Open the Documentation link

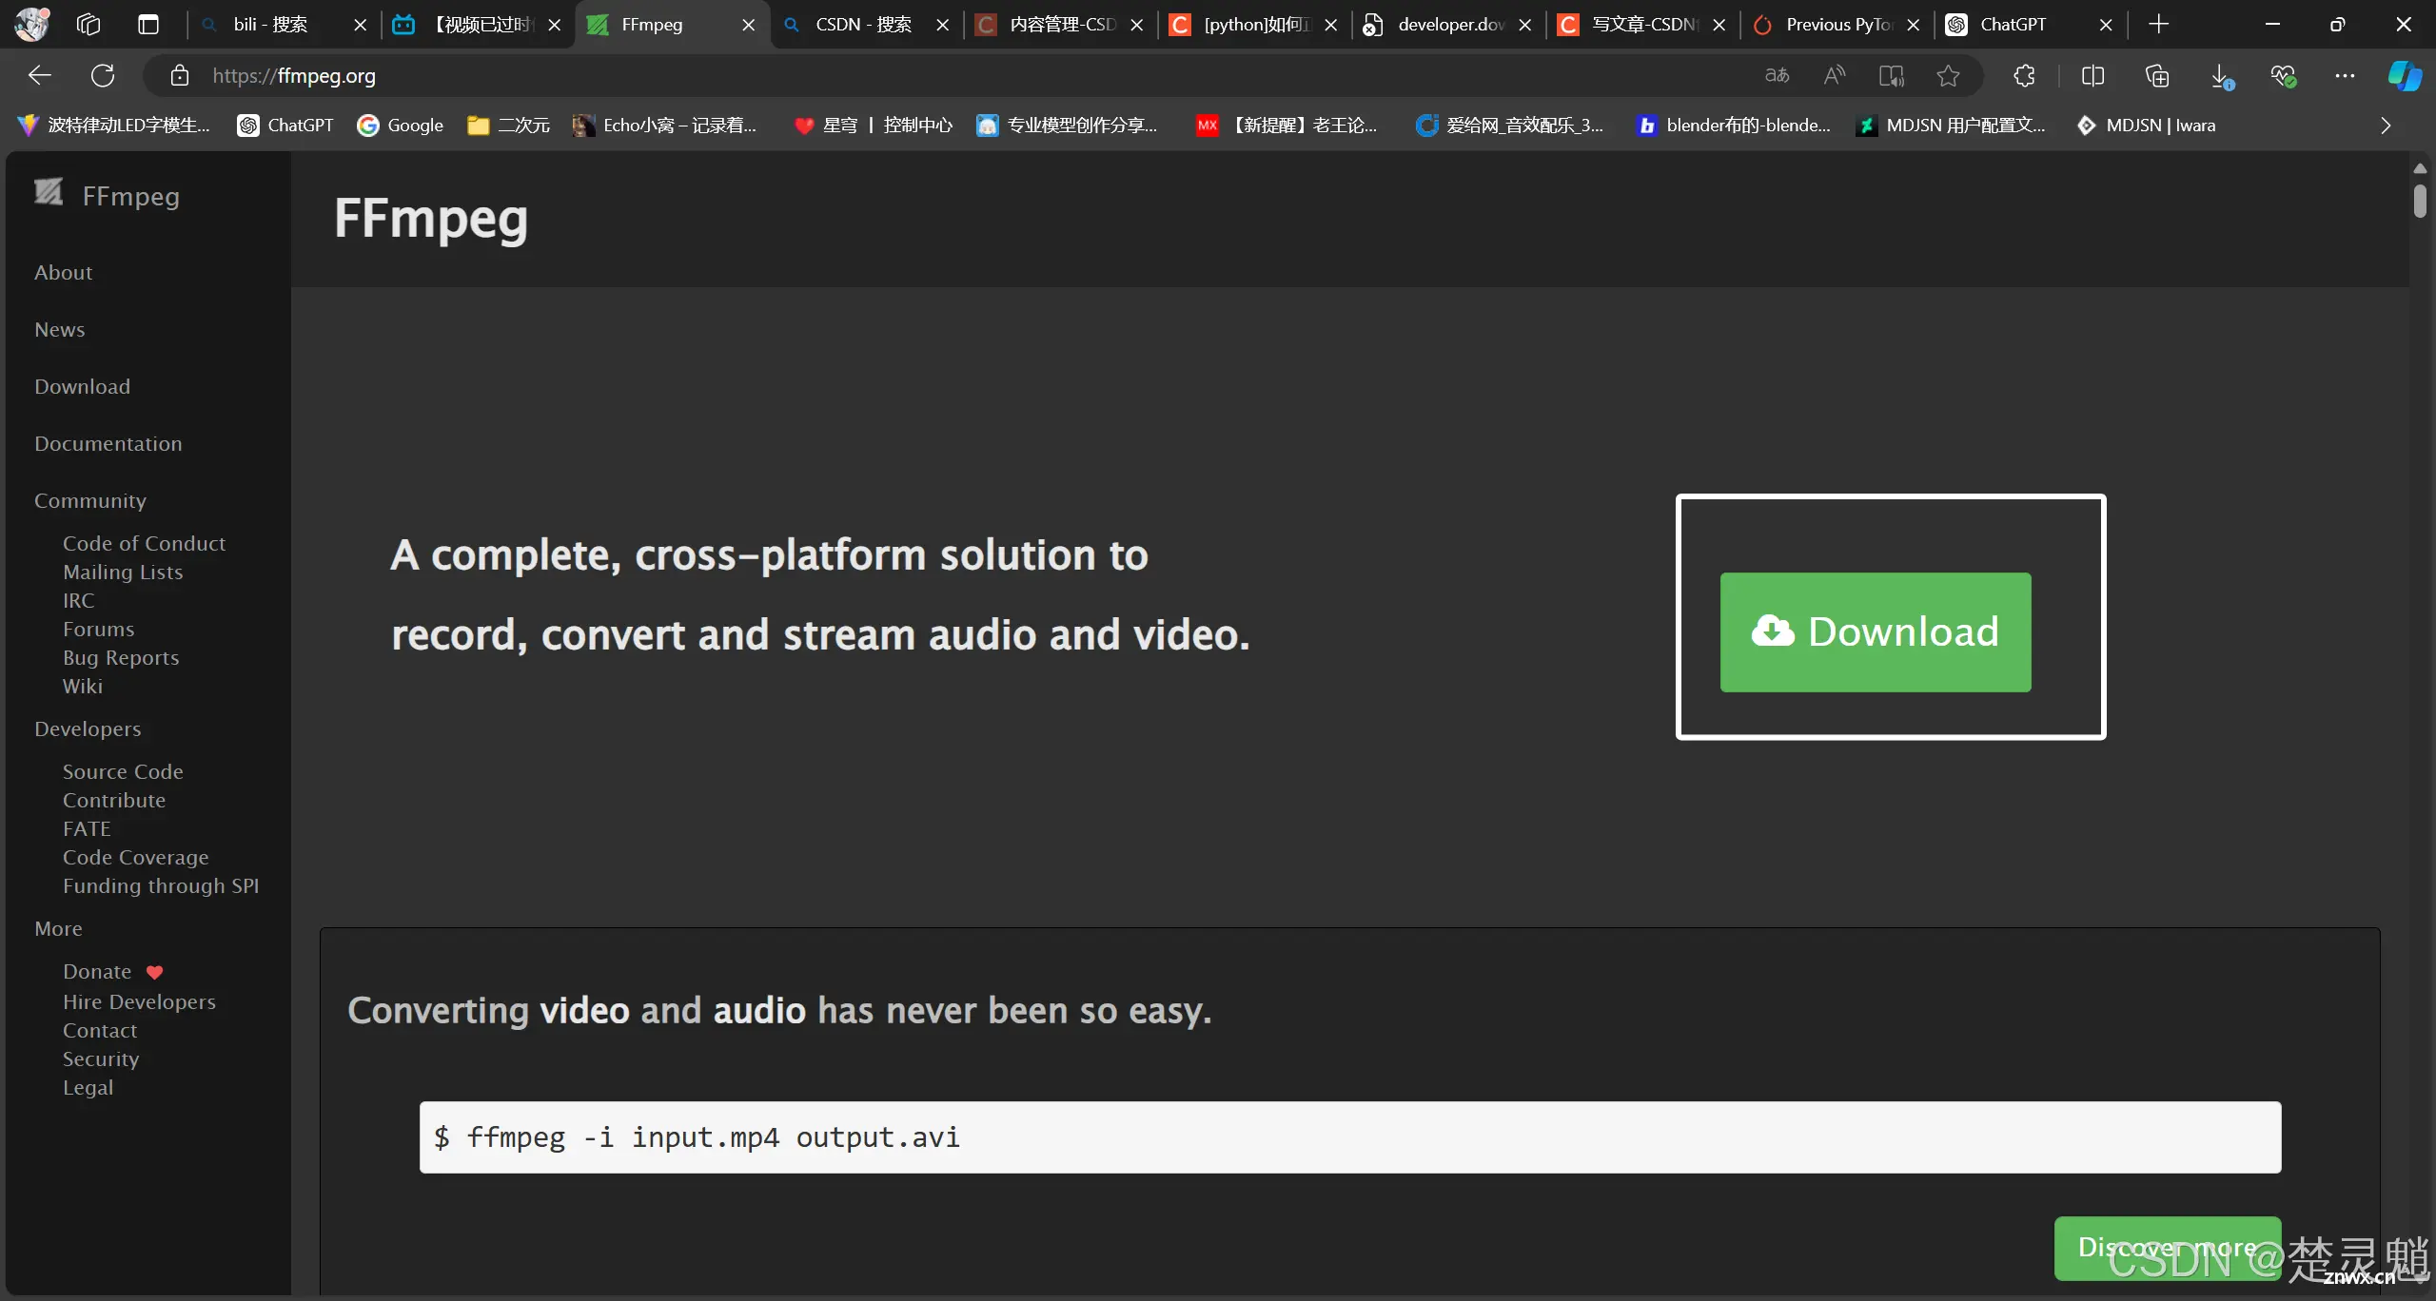click(108, 443)
